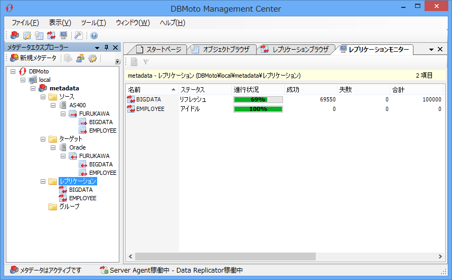
Task: Close the メタデータエクスプローラー panel
Action: point(115,48)
